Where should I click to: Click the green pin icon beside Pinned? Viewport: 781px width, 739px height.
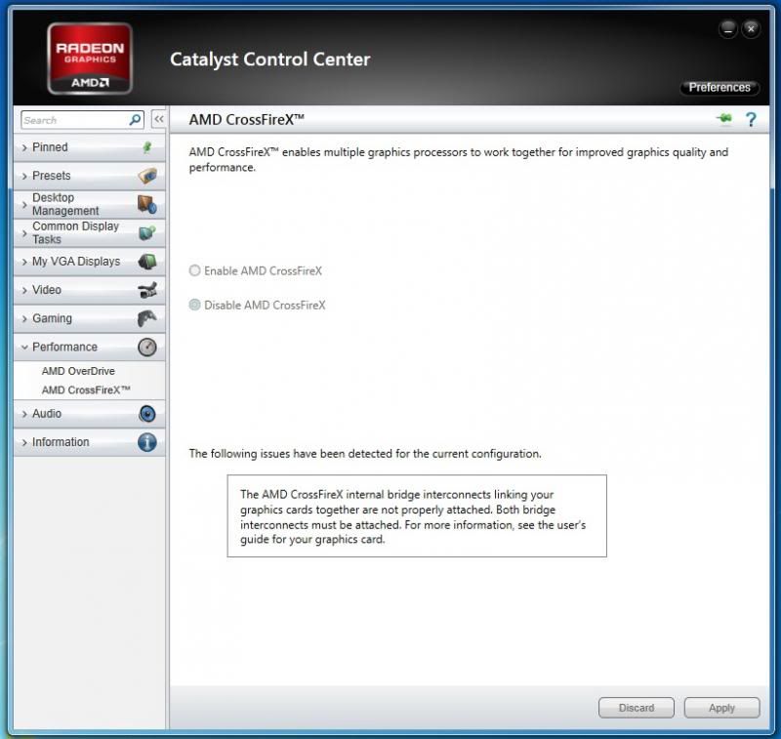(147, 147)
